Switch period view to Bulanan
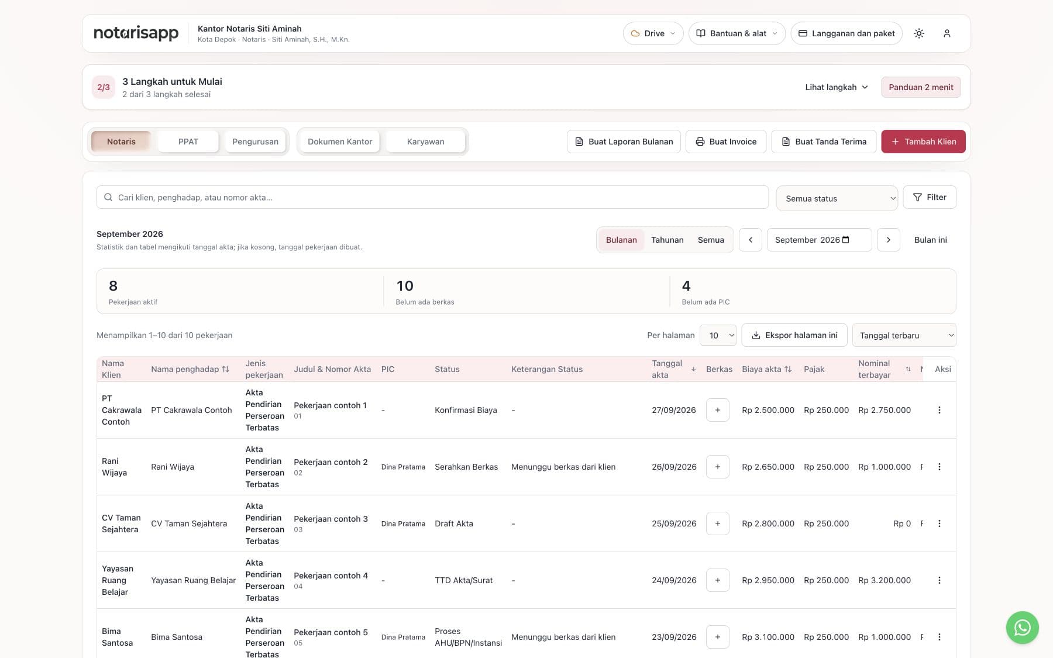Screen dimensions: 1053x658 621,240
